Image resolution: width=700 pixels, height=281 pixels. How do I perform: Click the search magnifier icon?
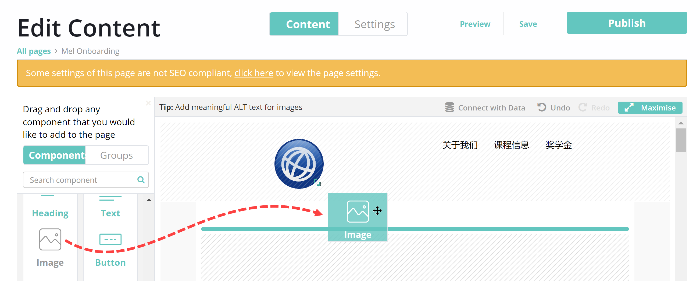pos(141,180)
